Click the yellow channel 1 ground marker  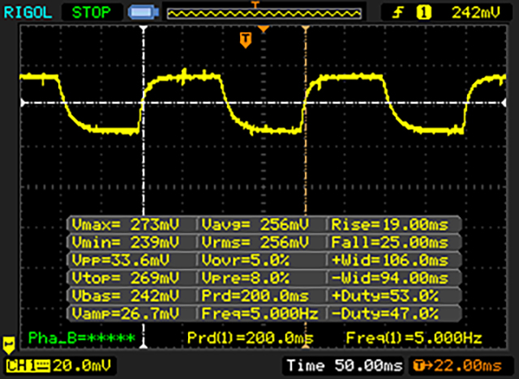[9, 345]
